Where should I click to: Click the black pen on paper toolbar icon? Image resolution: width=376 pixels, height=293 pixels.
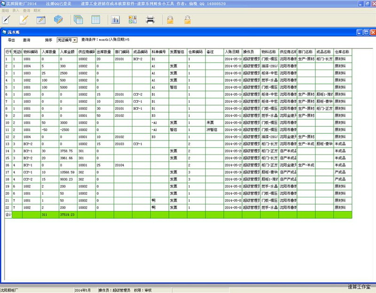pos(6,20)
